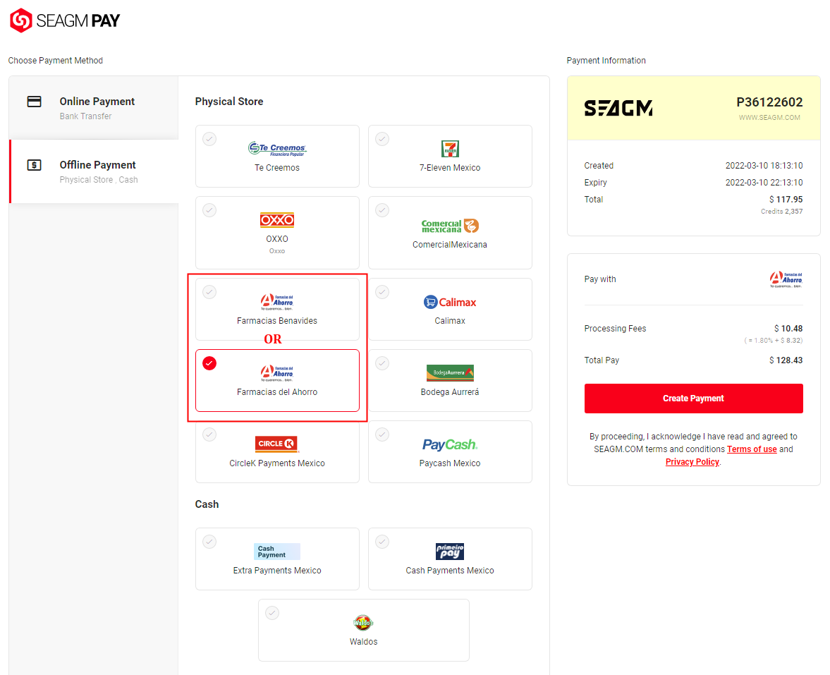Click the Calimax text label
Screen dimensions: 830x675
(x=450, y=321)
